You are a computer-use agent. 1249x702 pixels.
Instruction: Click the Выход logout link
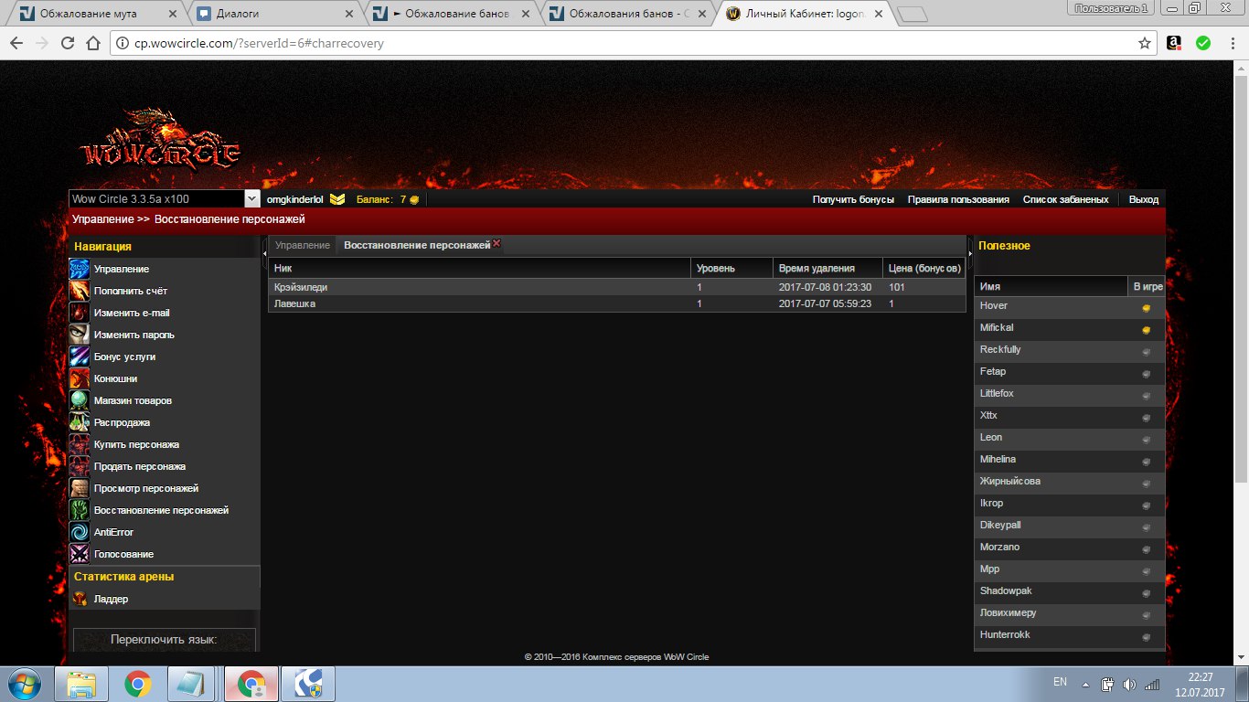pos(1143,199)
